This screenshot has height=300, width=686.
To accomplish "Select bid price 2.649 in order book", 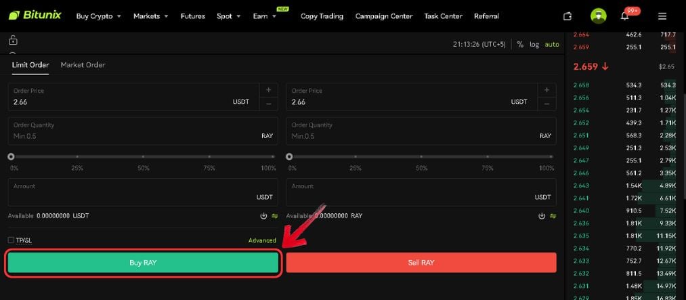I will [581, 148].
